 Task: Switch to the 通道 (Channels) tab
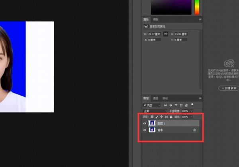coord(155,98)
